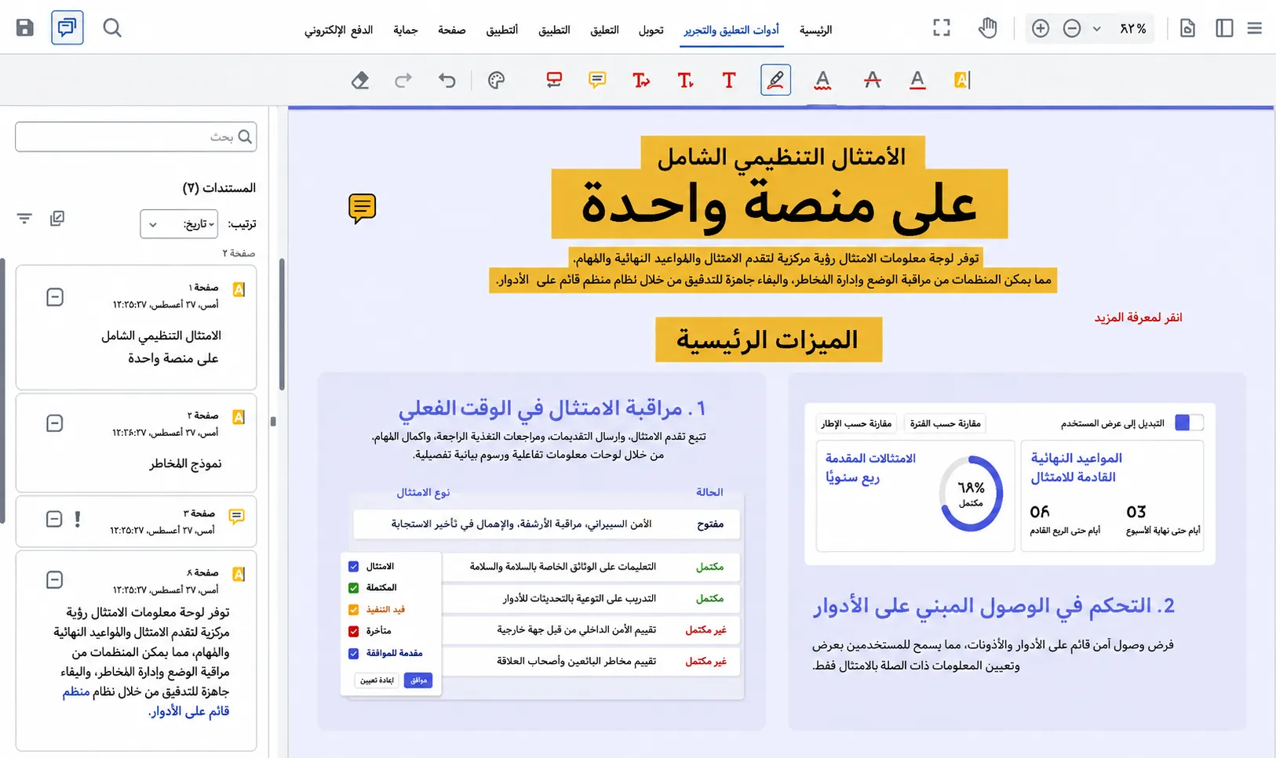Click the المستندات (٧) heading
This screenshot has width=1276, height=758.
coord(219,188)
